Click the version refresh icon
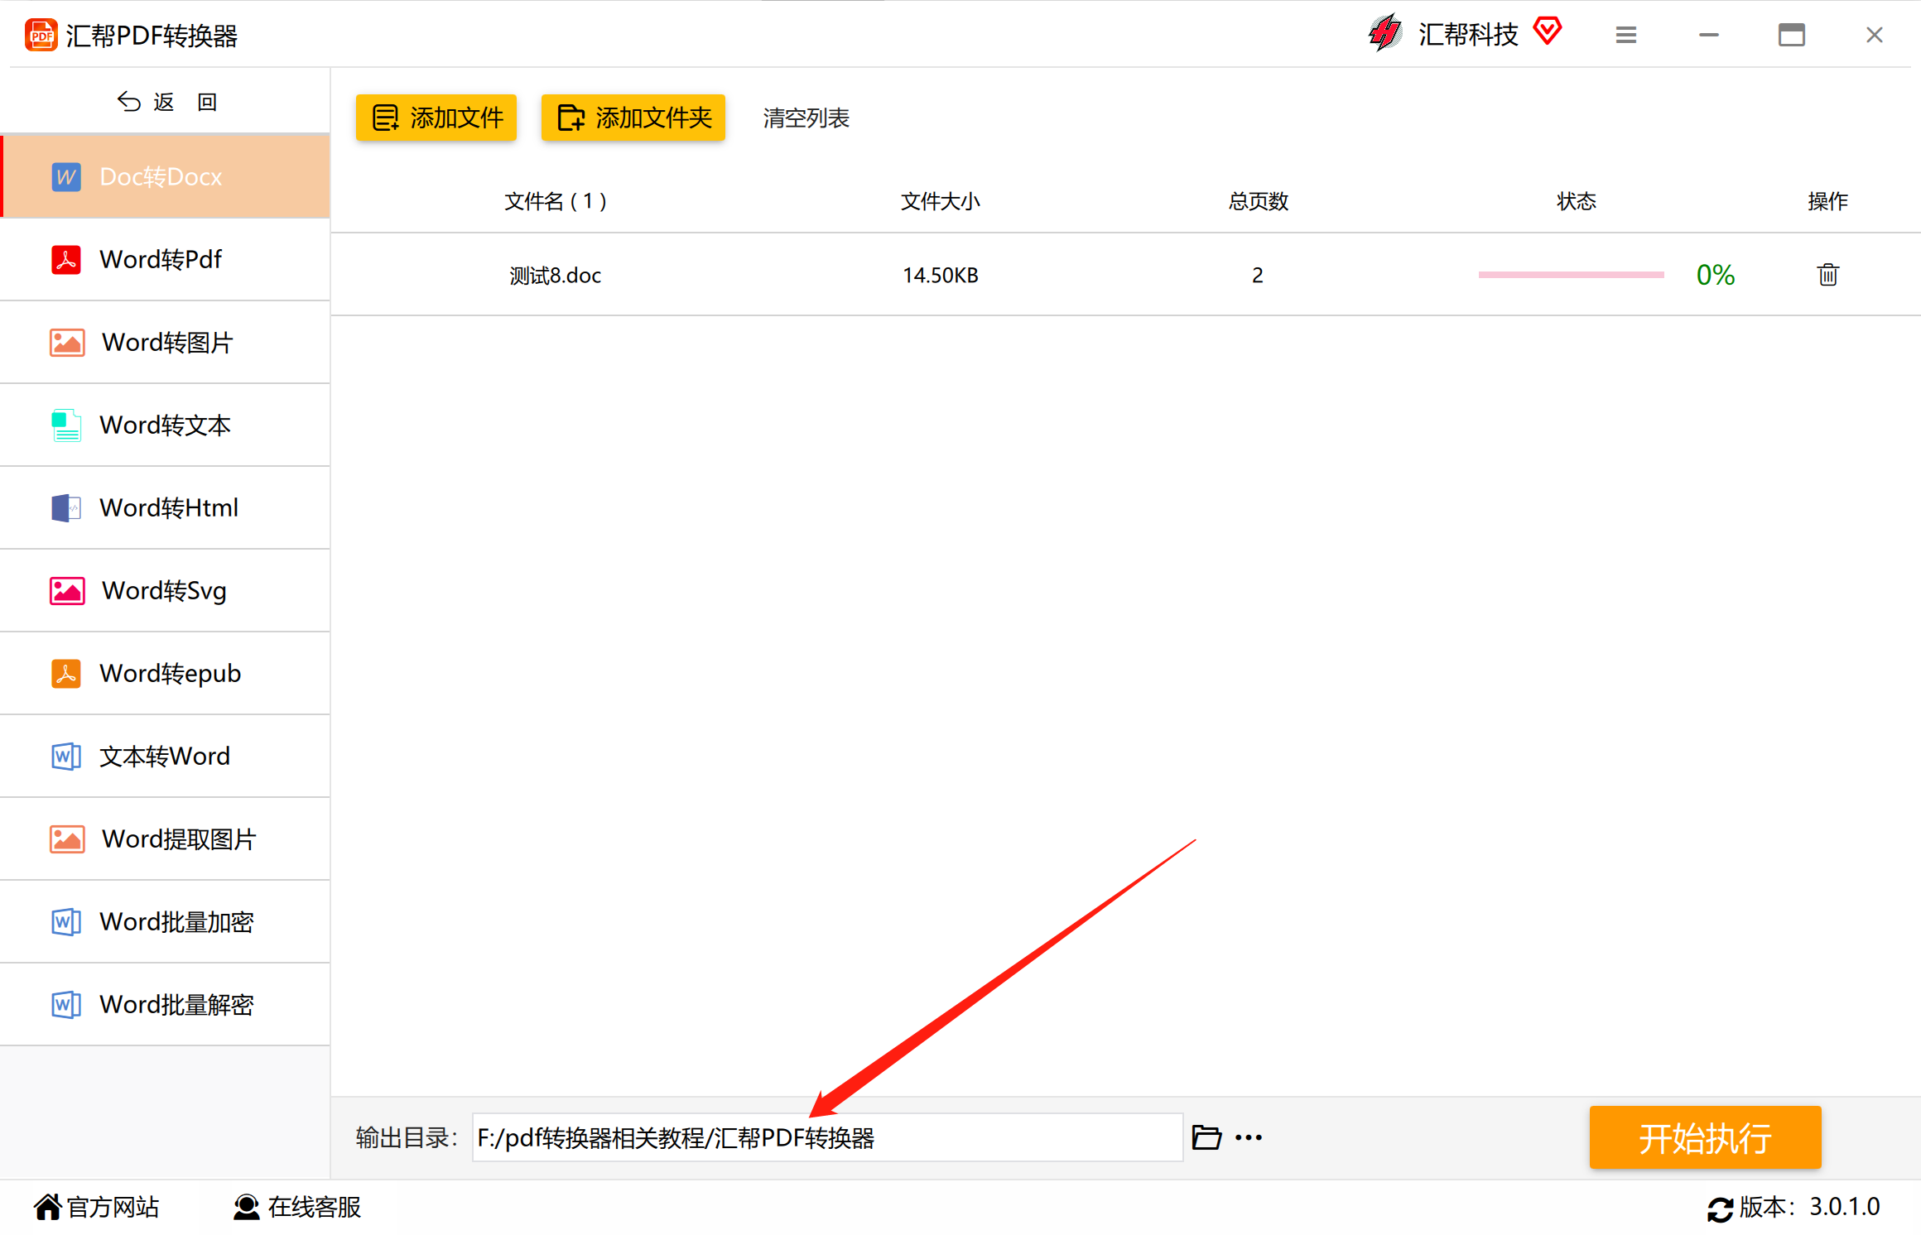The width and height of the screenshot is (1921, 1235). (x=1720, y=1209)
